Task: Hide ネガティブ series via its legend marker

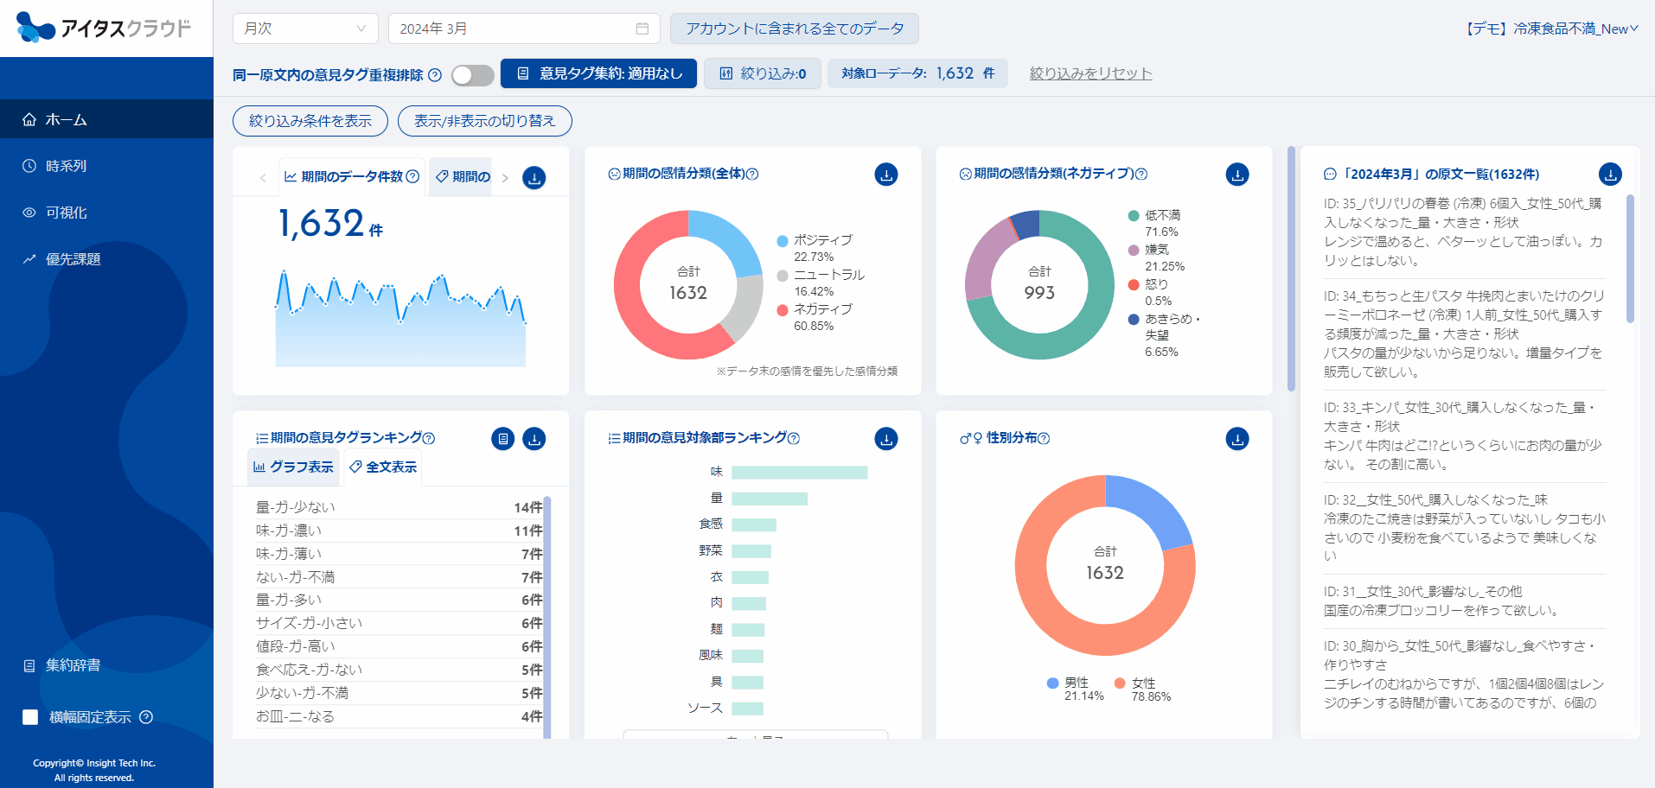Action: (783, 309)
